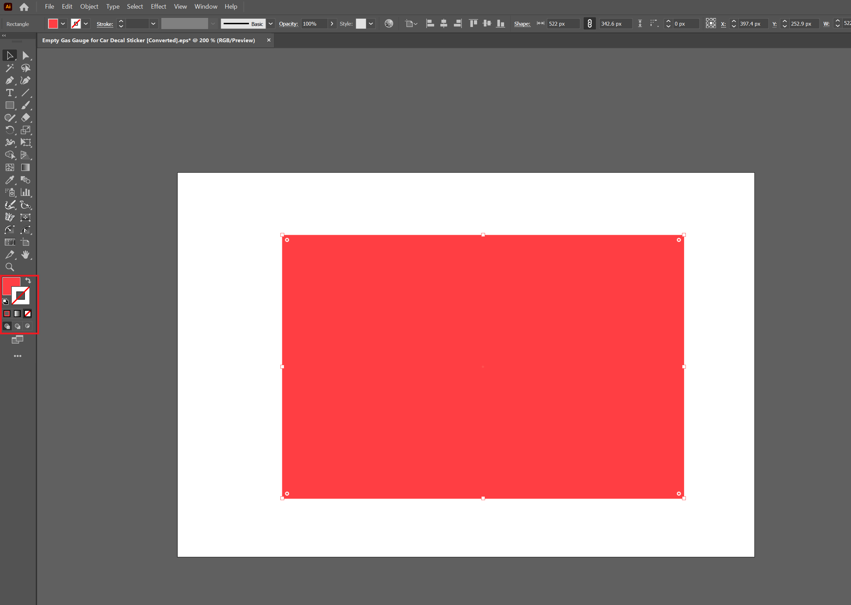
Task: Select the Hand tool
Action: point(25,255)
